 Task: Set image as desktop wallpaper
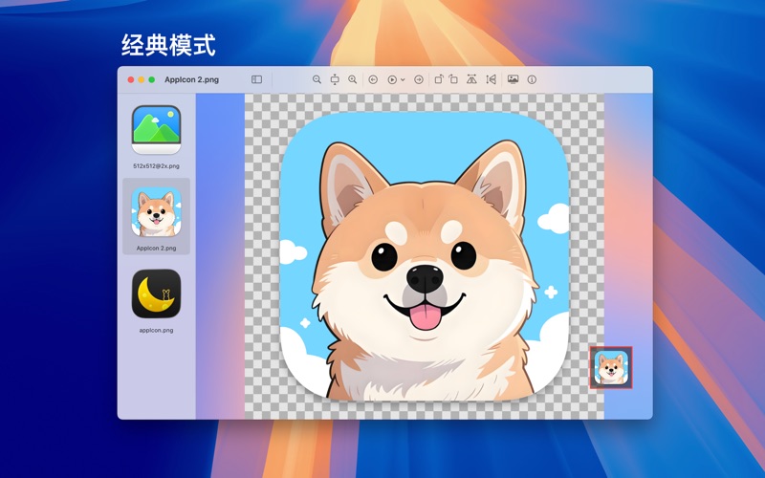[x=514, y=80]
